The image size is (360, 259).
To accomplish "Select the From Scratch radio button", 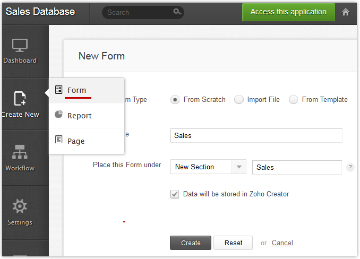I will click(175, 99).
